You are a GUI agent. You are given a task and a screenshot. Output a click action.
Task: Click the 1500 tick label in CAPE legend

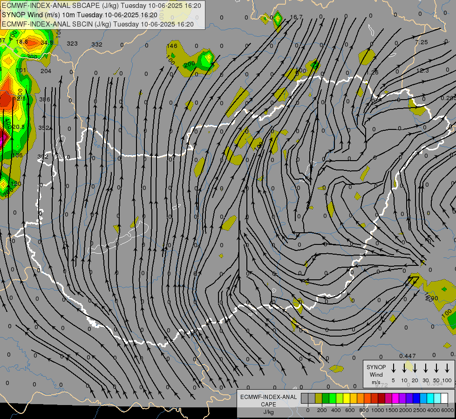tap(392, 410)
